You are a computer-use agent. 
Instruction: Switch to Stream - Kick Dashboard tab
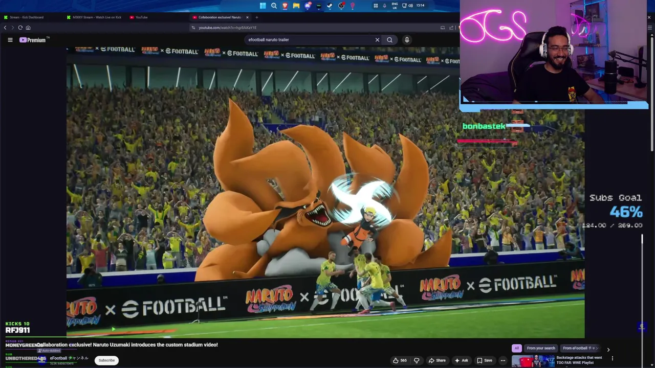click(x=32, y=17)
